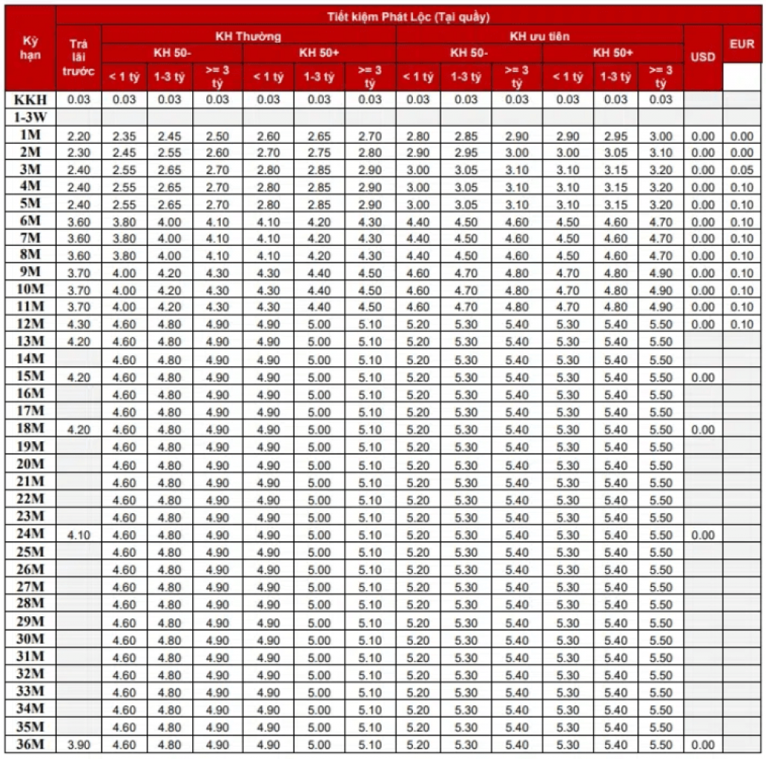
Task: Click the 4.10 prepaid interest cell for 24M
Action: tap(79, 535)
